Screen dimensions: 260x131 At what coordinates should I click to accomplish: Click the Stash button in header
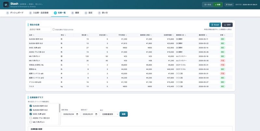[229, 5]
